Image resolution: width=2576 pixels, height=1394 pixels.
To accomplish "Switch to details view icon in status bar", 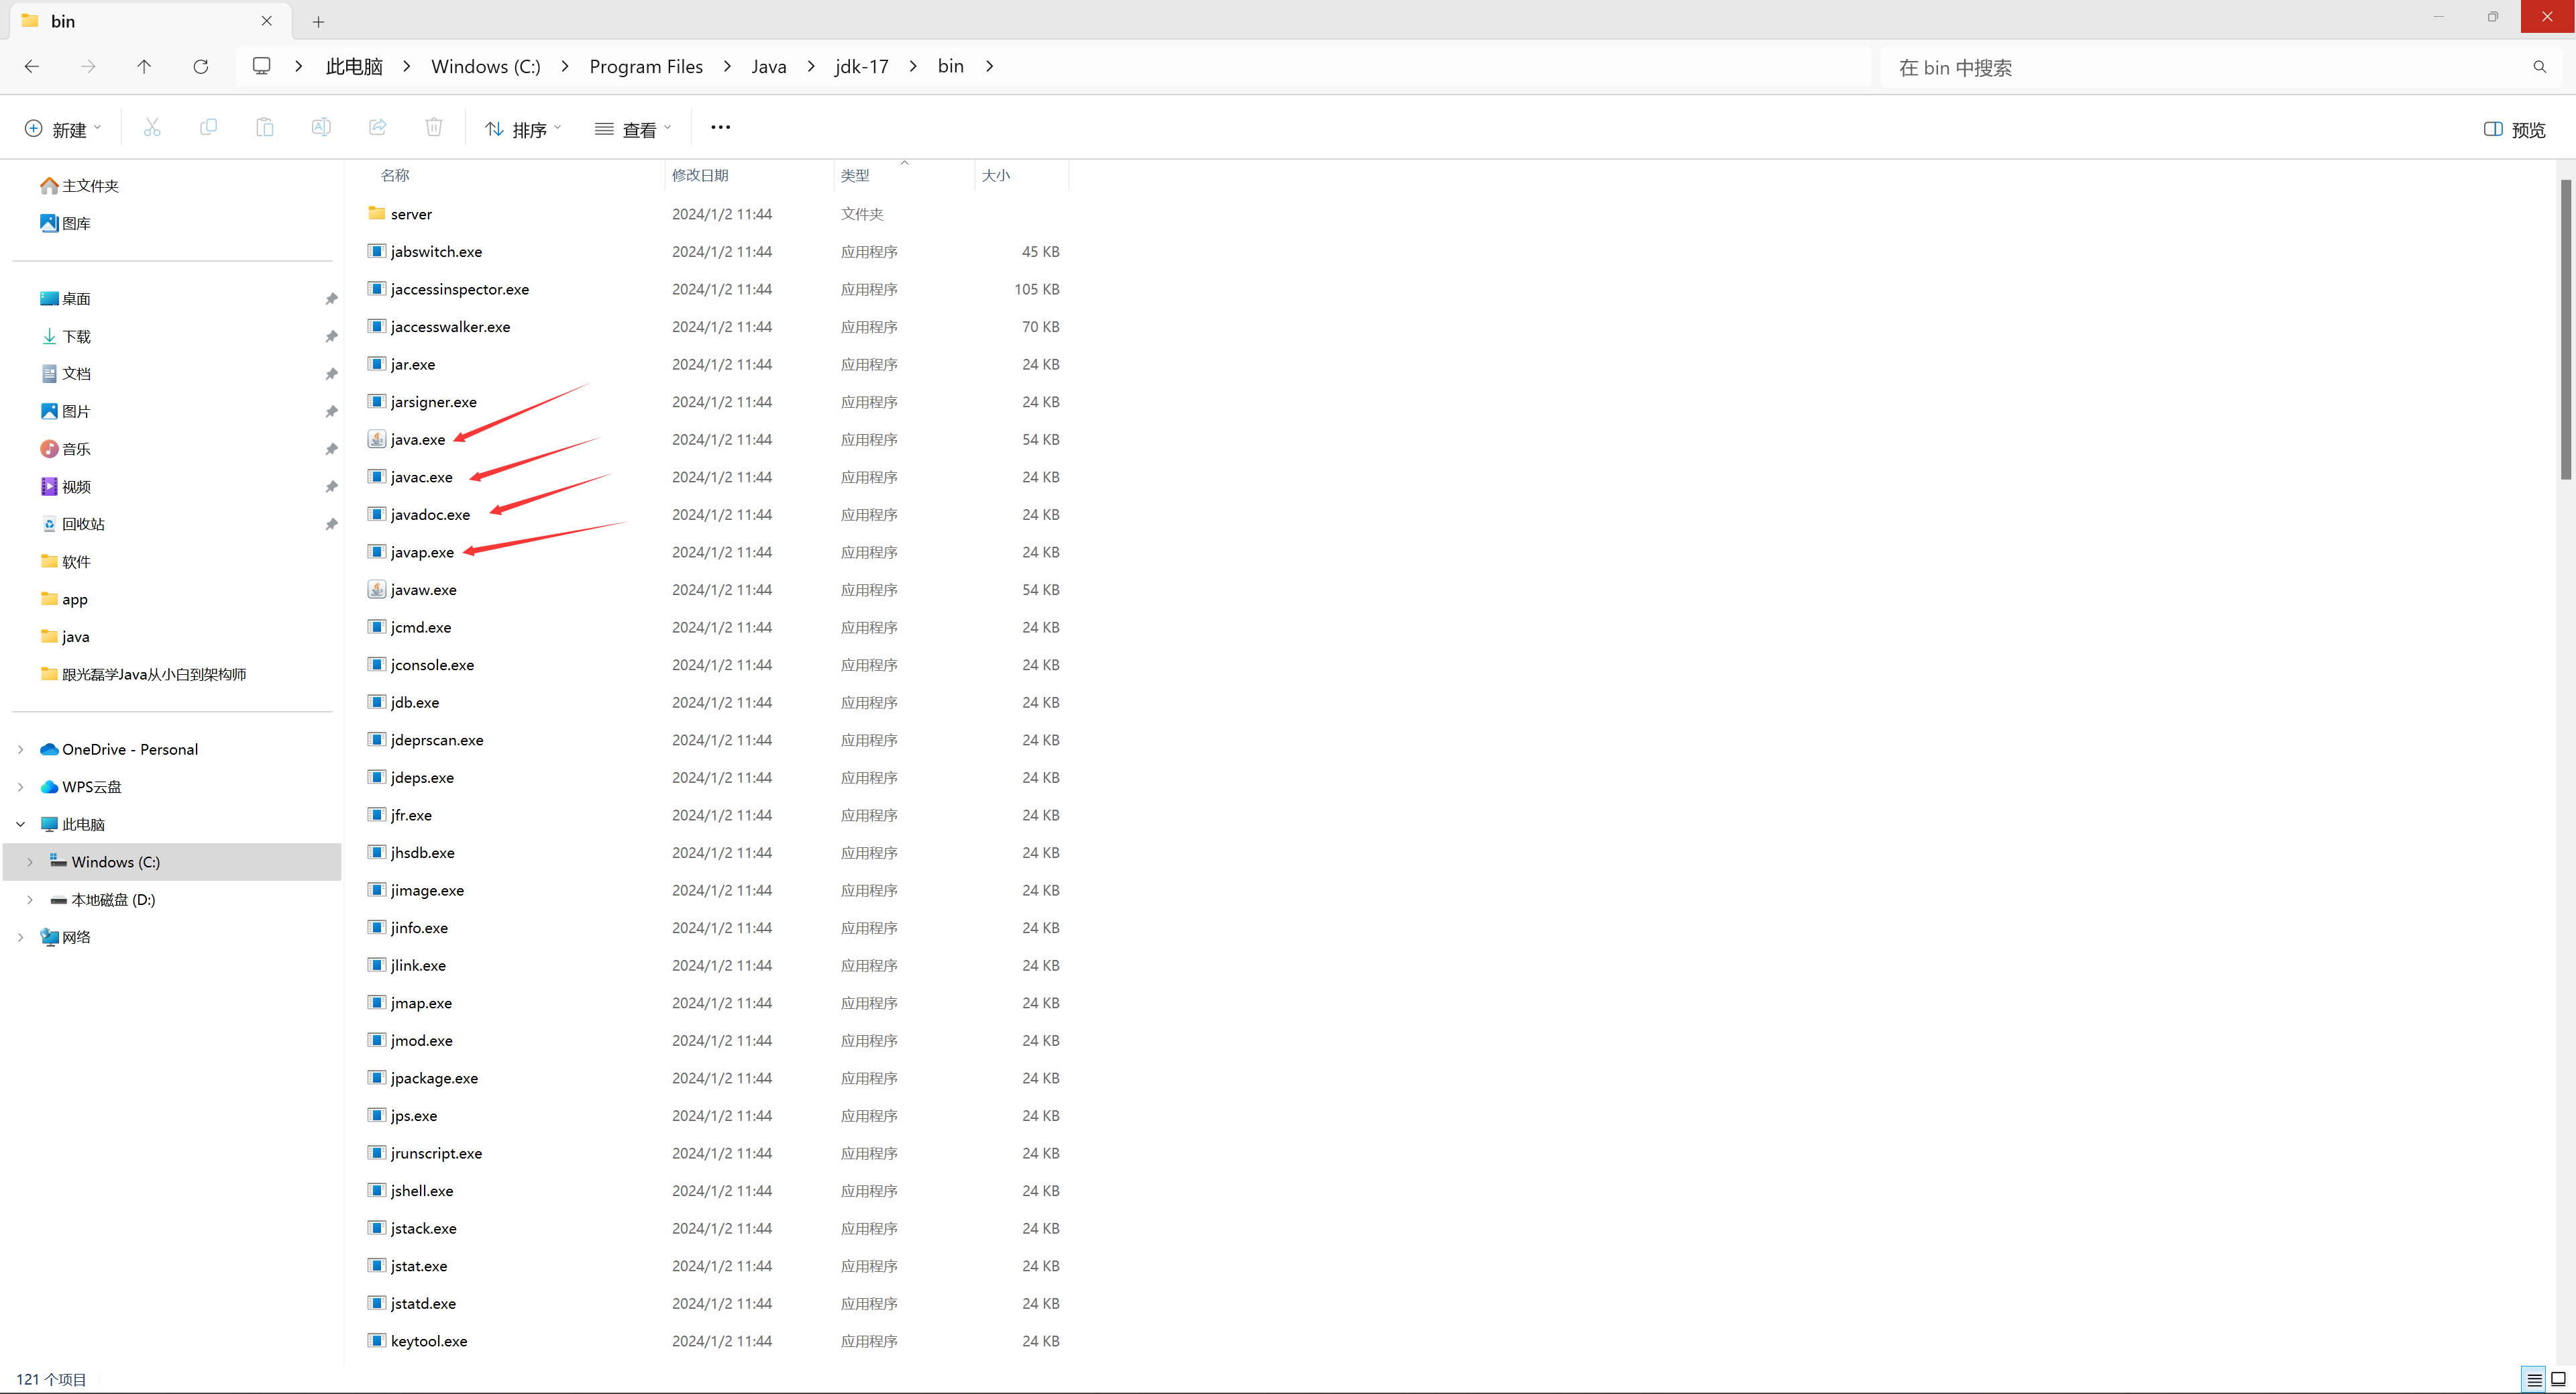I will tap(2534, 1379).
